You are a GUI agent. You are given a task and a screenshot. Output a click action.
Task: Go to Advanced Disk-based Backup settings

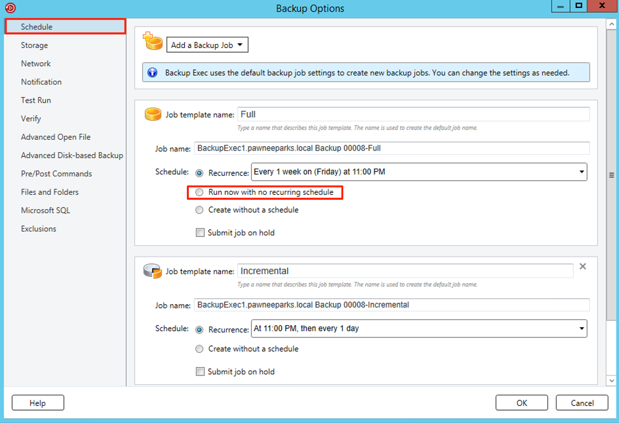72,155
